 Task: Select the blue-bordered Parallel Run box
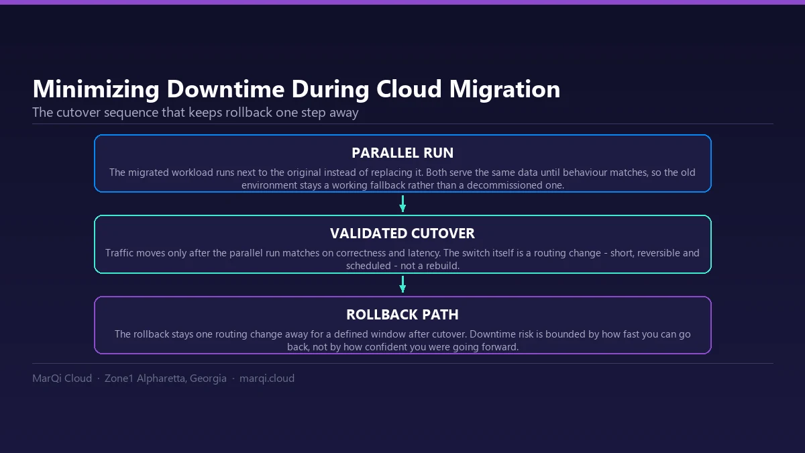click(402, 164)
